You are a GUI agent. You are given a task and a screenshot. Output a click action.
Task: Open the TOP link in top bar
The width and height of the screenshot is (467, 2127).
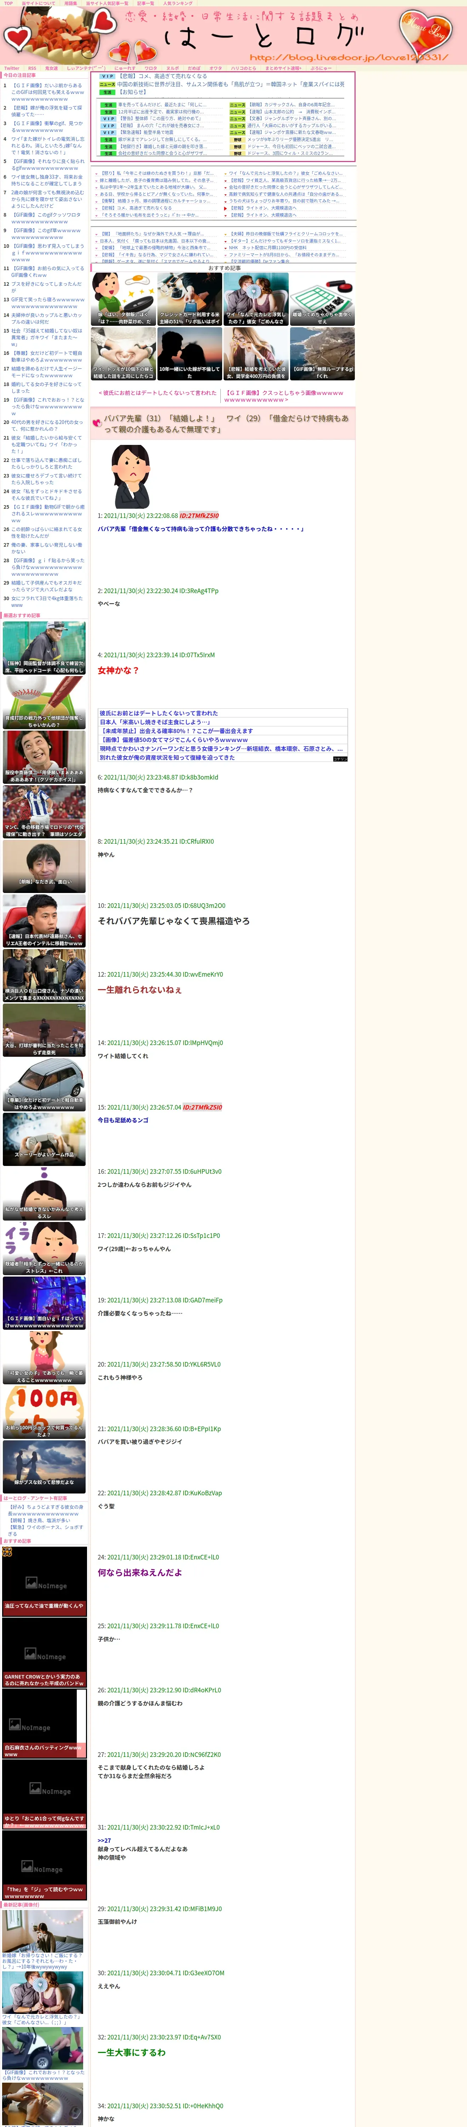pos(8,3)
